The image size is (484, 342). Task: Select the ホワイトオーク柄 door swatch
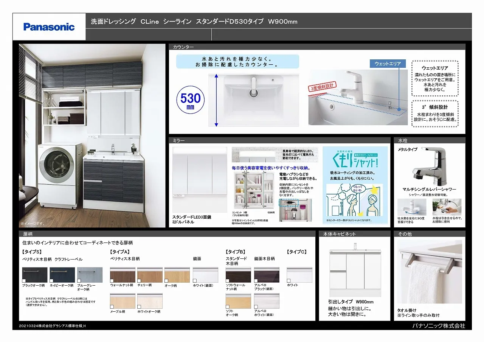[150, 301]
